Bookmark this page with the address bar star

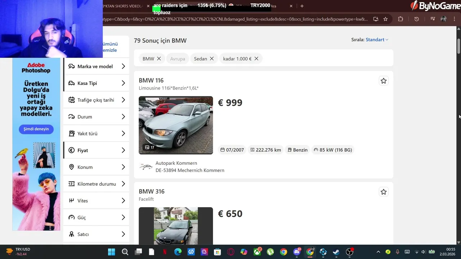pyautogui.click(x=385, y=19)
